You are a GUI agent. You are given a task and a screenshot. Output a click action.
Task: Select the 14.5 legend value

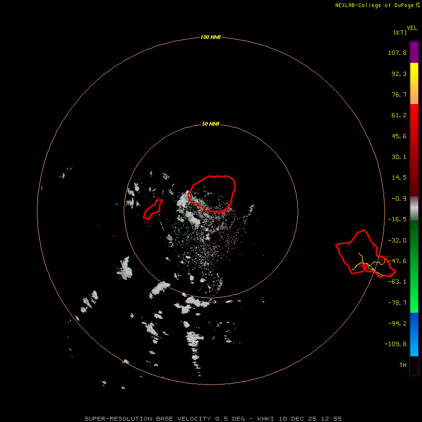tap(399, 178)
